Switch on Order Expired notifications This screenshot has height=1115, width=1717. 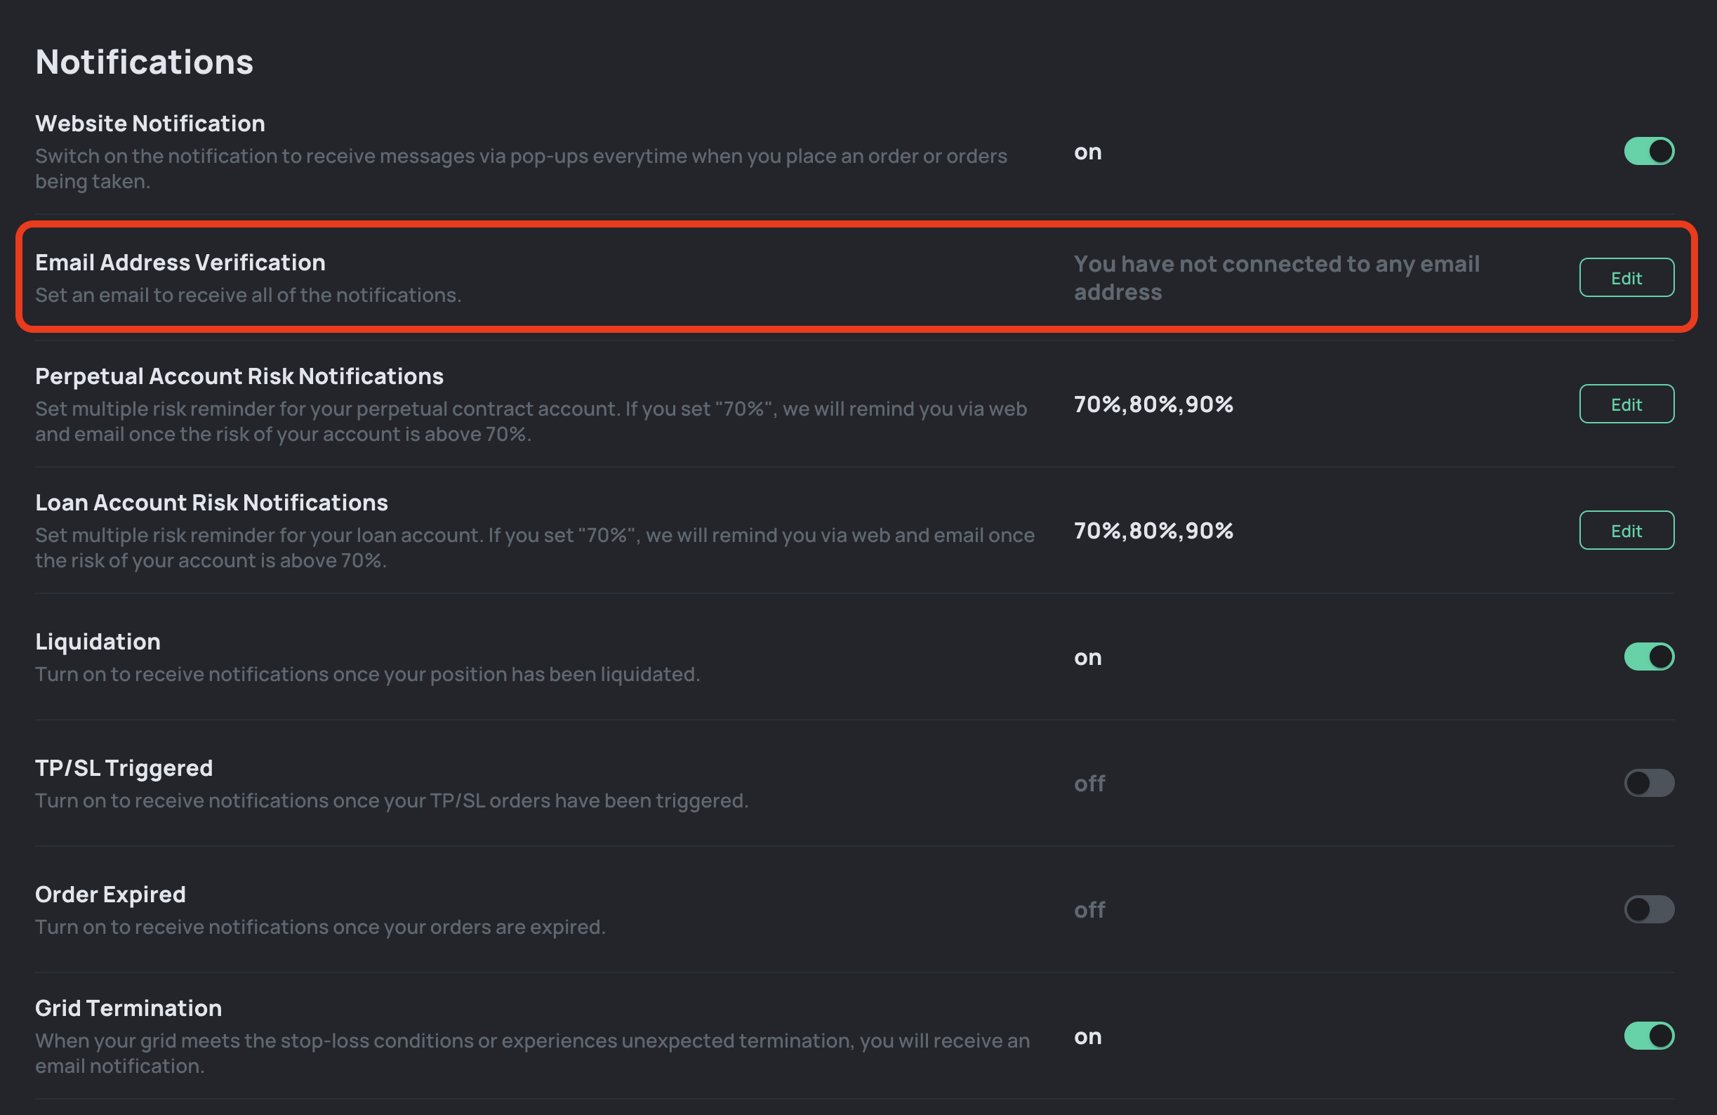(1648, 909)
